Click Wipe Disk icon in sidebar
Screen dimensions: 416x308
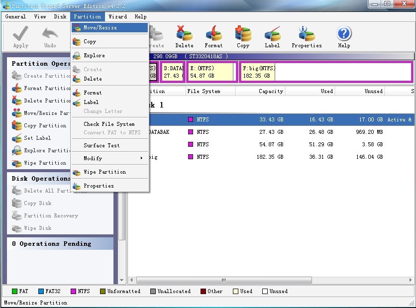pos(17,228)
